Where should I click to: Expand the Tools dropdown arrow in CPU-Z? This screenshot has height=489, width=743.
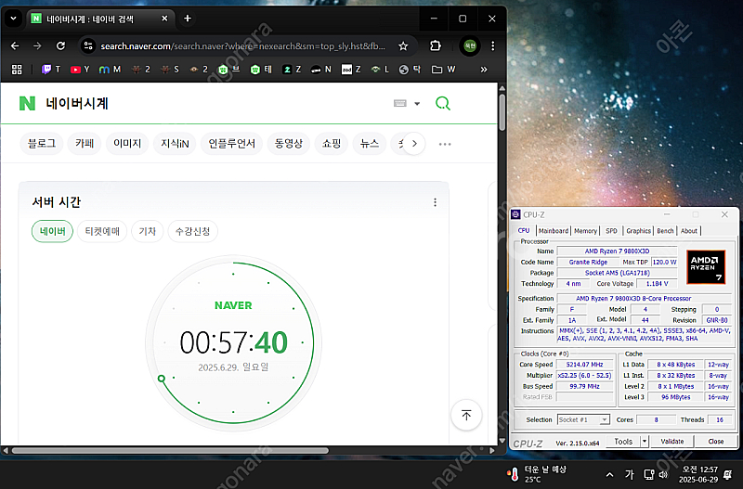tap(644, 442)
